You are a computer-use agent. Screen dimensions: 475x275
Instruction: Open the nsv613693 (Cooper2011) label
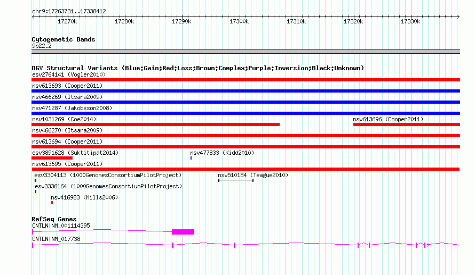[67, 86]
